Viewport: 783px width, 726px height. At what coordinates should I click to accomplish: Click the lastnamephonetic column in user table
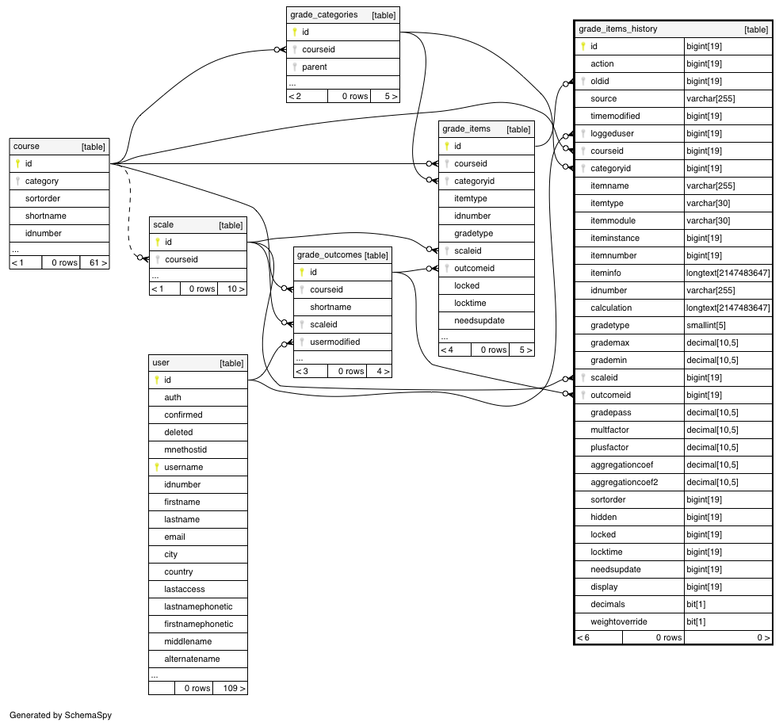point(198,606)
